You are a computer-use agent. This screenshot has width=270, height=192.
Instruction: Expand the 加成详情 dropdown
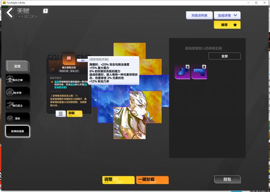point(227,15)
